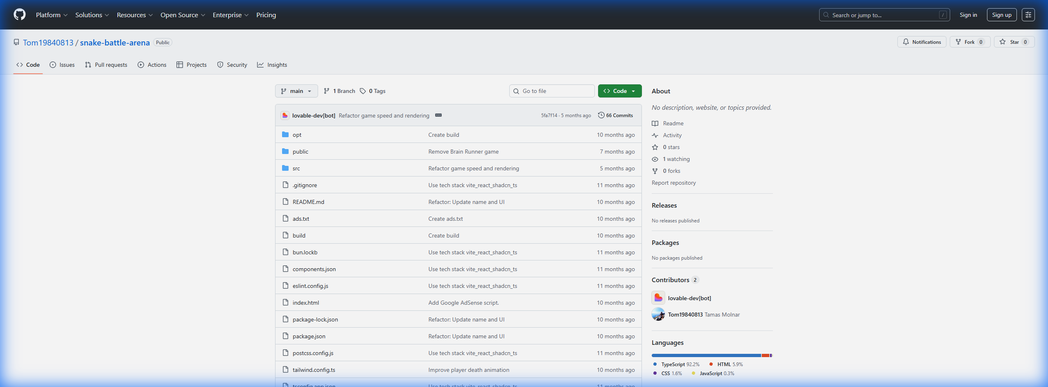
Task: Switch to the Security tab
Action: [232, 65]
